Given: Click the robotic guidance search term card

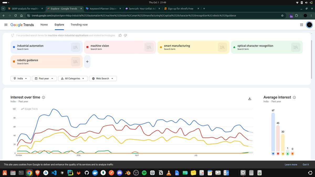Looking at the screenshot, I should pos(46,62).
